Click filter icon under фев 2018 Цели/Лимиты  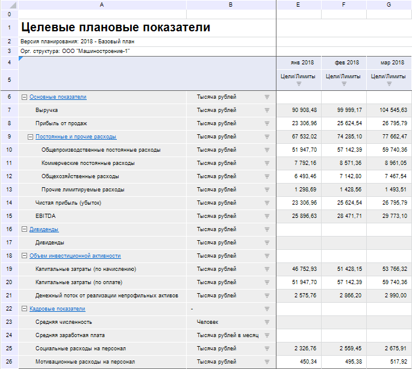pos(343,84)
